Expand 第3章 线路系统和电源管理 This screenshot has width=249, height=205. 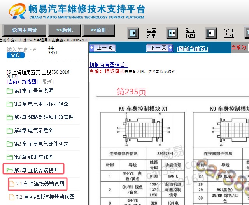[44, 117]
